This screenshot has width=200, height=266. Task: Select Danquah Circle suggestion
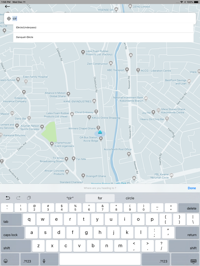point(103,37)
